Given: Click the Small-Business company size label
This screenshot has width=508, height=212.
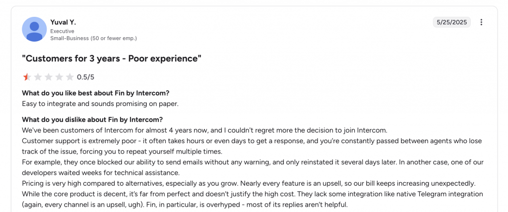Looking at the screenshot, I should click(93, 38).
